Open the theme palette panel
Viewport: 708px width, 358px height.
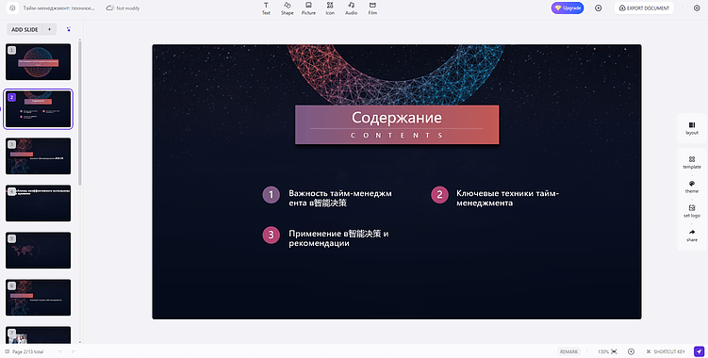coord(692,187)
